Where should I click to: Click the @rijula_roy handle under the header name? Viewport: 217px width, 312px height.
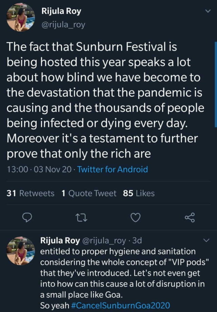pos(63,25)
